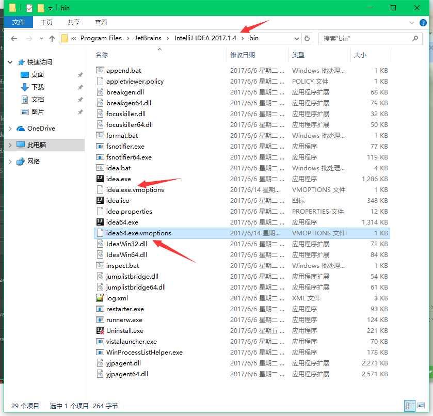This screenshot has width=433, height=416.
Task: Switch to the 查看 ribbon tab
Action: (x=101, y=22)
